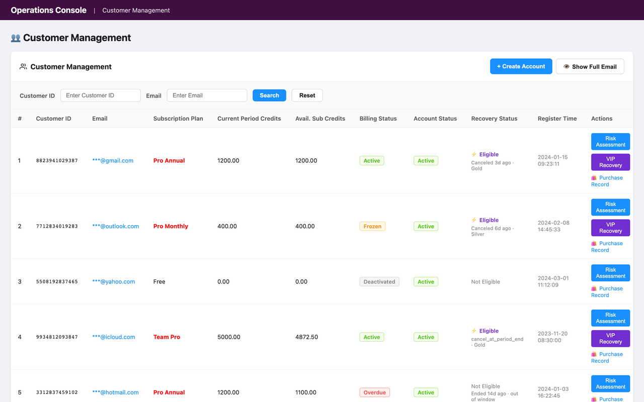This screenshot has height=402, width=644.
Task: Click the person icon on the Customer Management card
Action: click(23, 66)
